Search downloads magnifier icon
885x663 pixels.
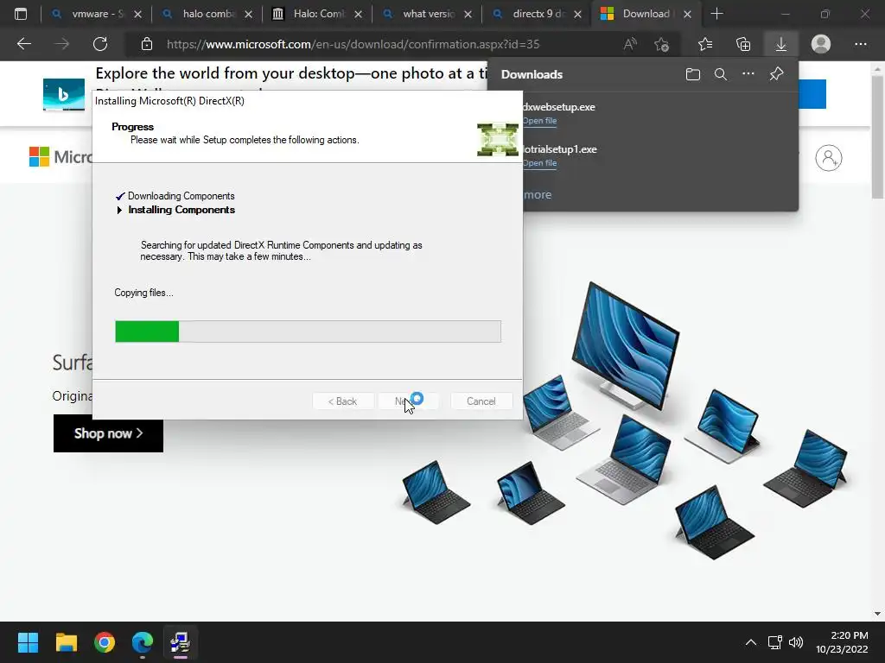click(x=720, y=74)
